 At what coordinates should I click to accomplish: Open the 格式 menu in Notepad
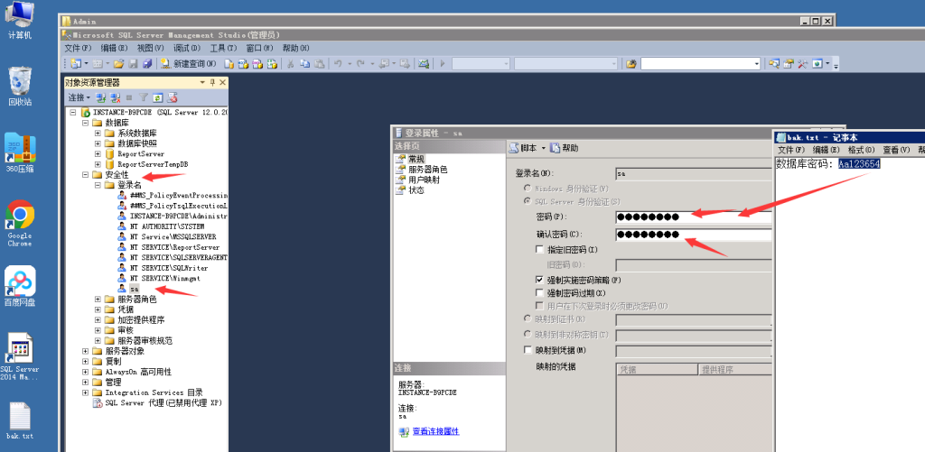pyautogui.click(x=857, y=150)
